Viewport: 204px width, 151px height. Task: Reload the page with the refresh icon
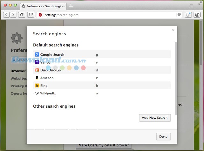[22, 15]
